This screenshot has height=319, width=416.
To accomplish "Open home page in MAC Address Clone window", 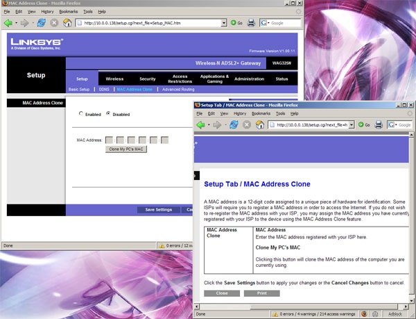I will click(x=67, y=23).
